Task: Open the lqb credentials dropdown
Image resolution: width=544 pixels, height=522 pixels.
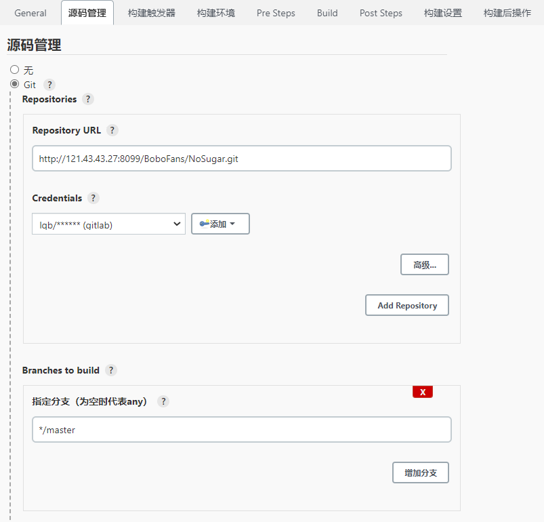Action: coord(108,224)
